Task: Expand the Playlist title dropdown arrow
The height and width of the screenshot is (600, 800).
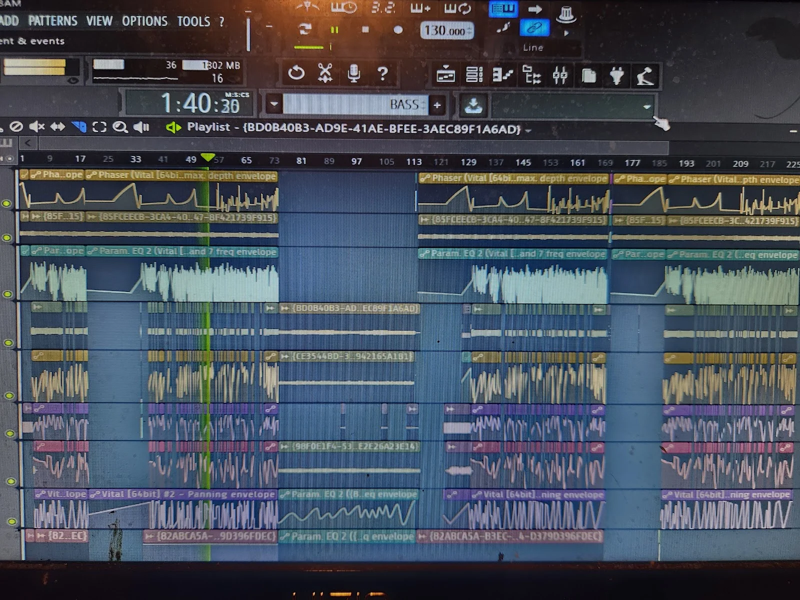Action: coord(528,131)
